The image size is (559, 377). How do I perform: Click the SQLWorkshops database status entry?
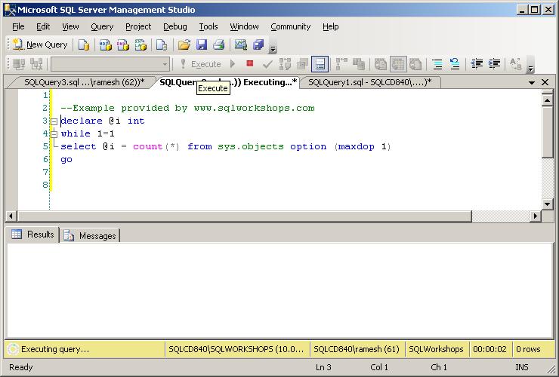point(436,349)
